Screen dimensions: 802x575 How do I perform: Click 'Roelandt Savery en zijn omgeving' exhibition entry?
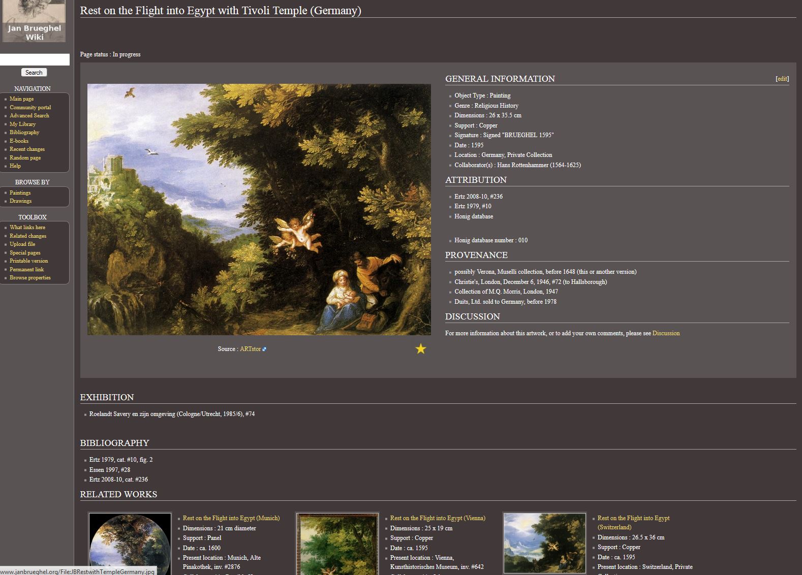pos(172,414)
